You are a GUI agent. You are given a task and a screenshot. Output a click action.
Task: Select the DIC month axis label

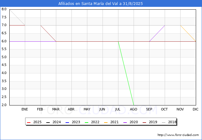[x=195, y=109]
